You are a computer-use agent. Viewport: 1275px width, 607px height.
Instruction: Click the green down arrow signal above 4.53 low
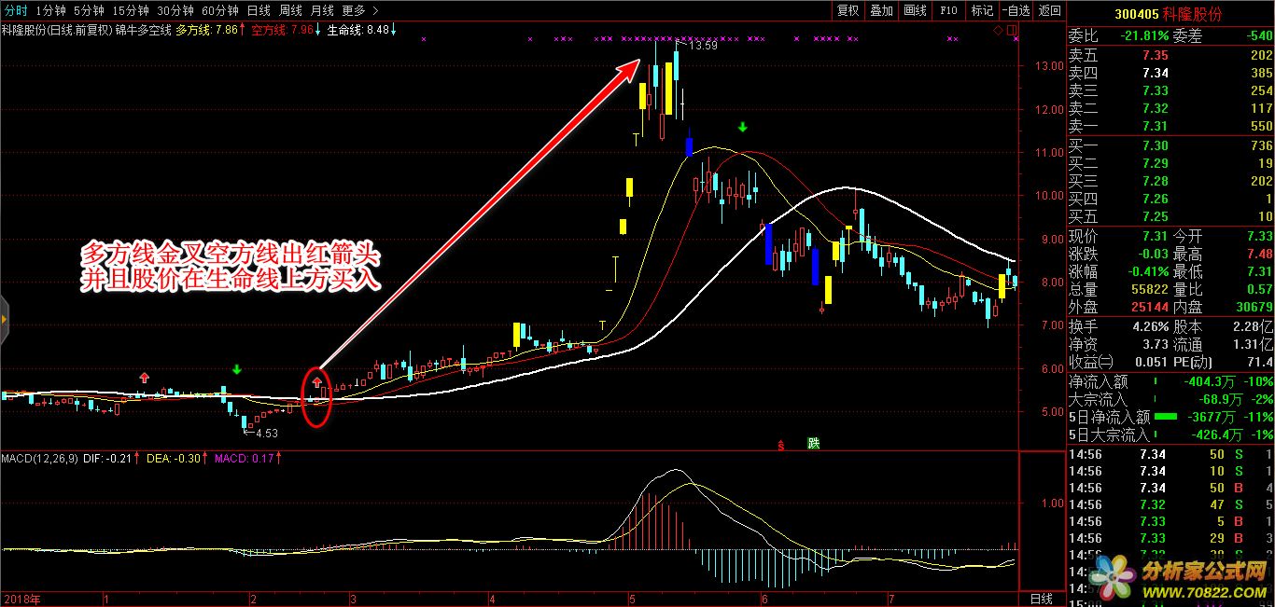[x=237, y=370]
